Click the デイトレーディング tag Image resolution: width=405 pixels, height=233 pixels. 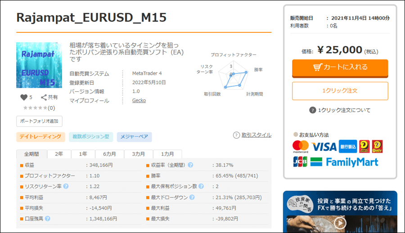41,137
